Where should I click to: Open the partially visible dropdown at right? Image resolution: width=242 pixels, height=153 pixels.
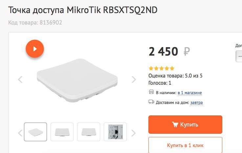pos(239,56)
